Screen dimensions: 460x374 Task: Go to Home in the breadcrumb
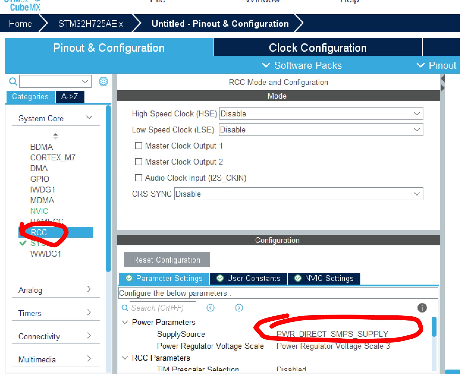20,23
